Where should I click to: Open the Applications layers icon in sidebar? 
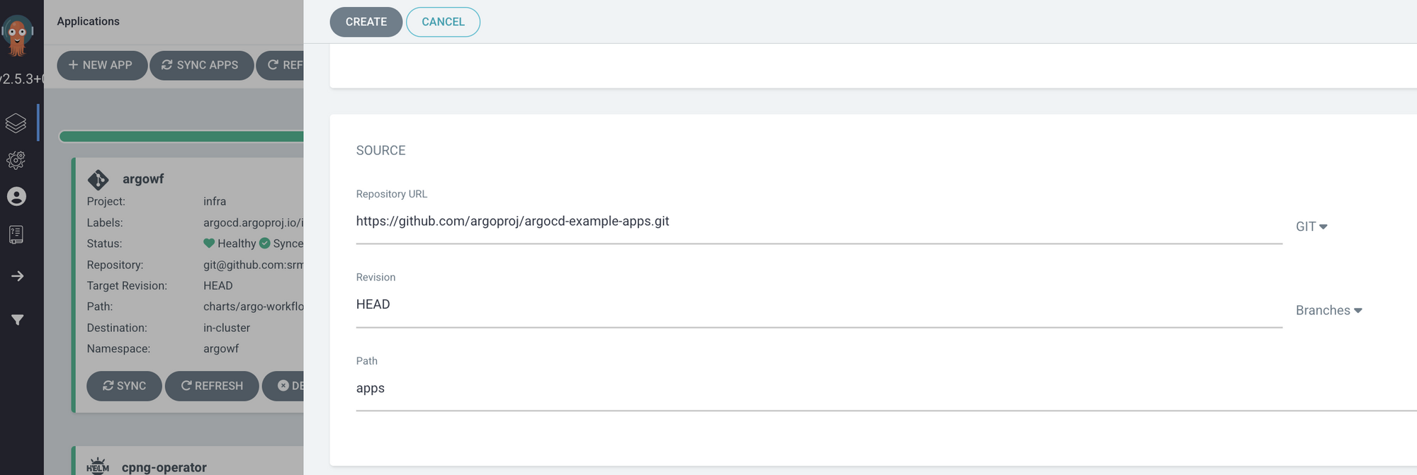click(16, 123)
